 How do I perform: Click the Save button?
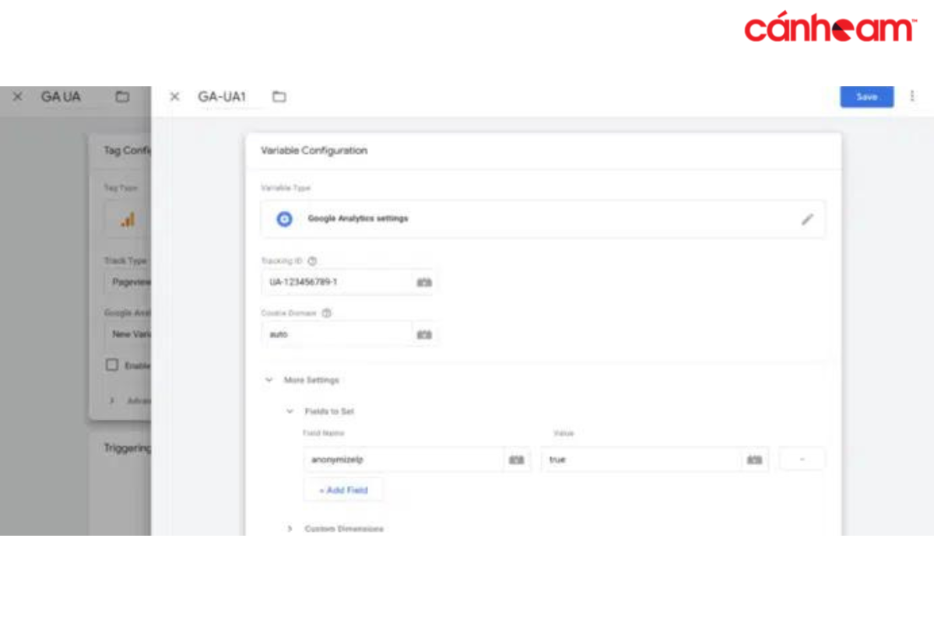tap(866, 96)
